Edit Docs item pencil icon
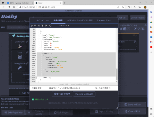The height and width of the screenshot is (117, 154). [x=27, y=52]
